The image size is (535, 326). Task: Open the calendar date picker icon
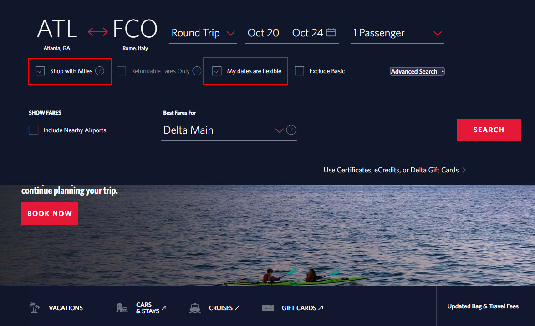click(x=331, y=32)
